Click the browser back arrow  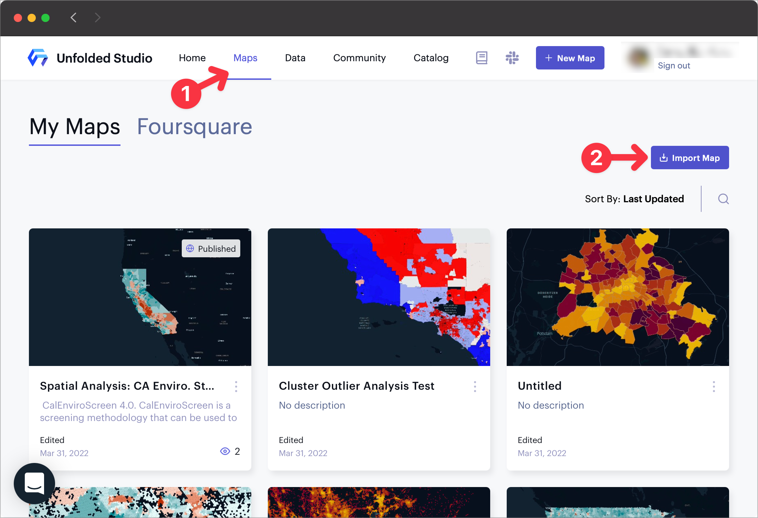(73, 18)
